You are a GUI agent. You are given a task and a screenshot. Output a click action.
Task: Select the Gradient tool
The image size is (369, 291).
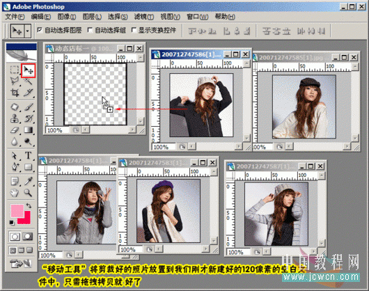coord(29,130)
